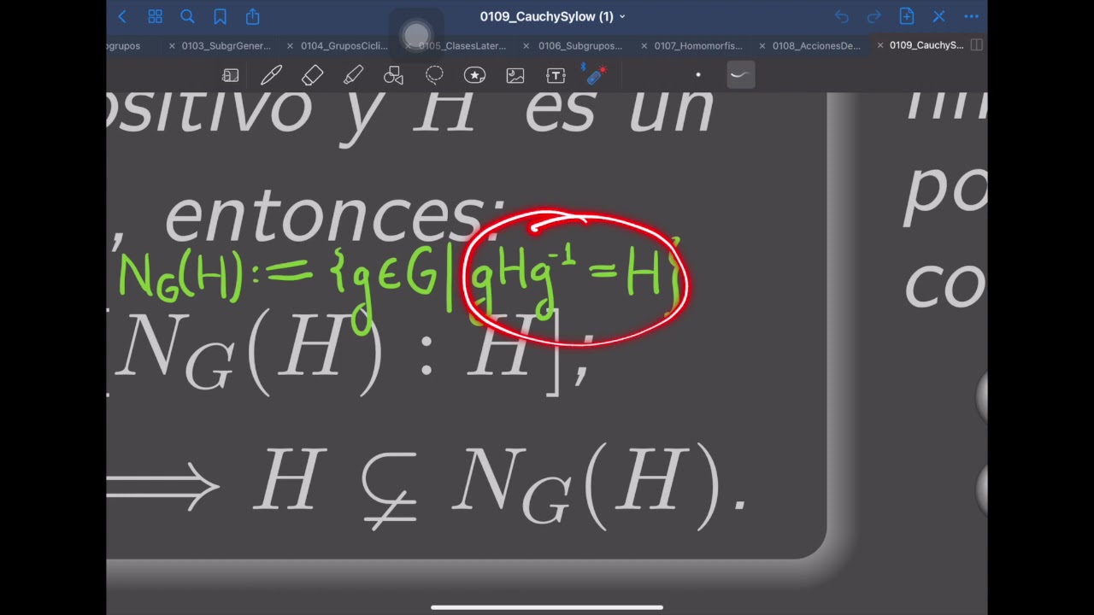The width and height of the screenshot is (1094, 615).
Task: Close the 0106_Subgrupos... tab
Action: (x=526, y=46)
